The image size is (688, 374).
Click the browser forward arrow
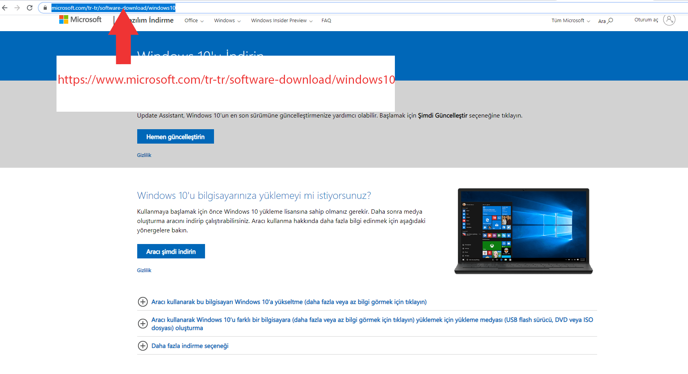pyautogui.click(x=17, y=8)
